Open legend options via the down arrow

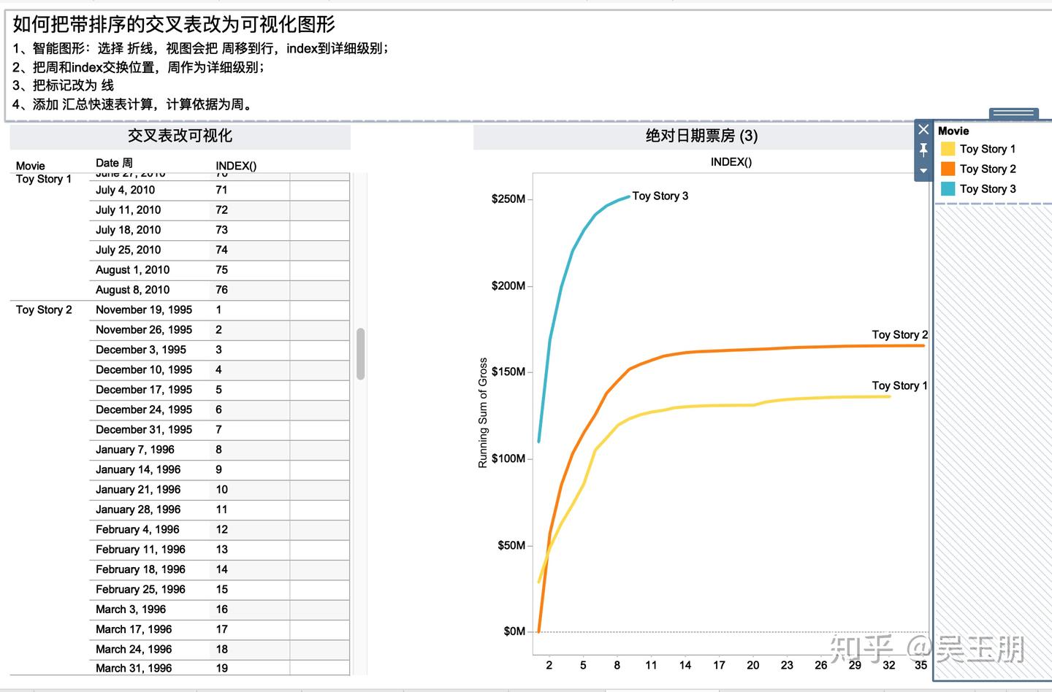coord(923,170)
